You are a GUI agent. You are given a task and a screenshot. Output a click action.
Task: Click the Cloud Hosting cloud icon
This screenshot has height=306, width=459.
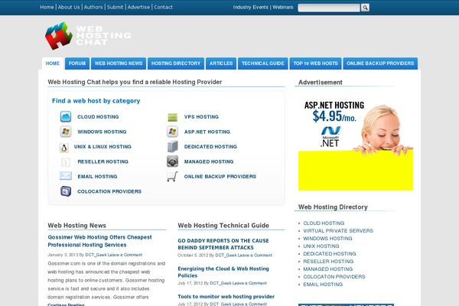(66, 116)
